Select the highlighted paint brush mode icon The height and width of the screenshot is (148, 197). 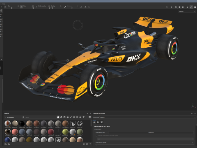(x=191, y=7)
